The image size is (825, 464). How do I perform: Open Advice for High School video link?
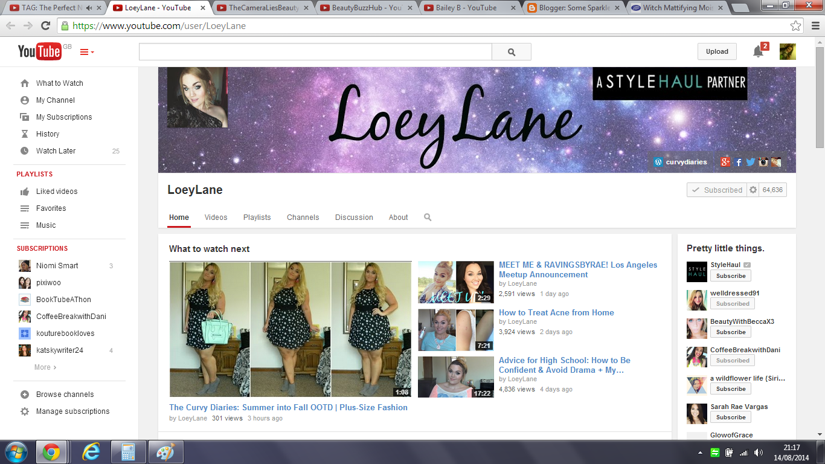click(x=565, y=365)
